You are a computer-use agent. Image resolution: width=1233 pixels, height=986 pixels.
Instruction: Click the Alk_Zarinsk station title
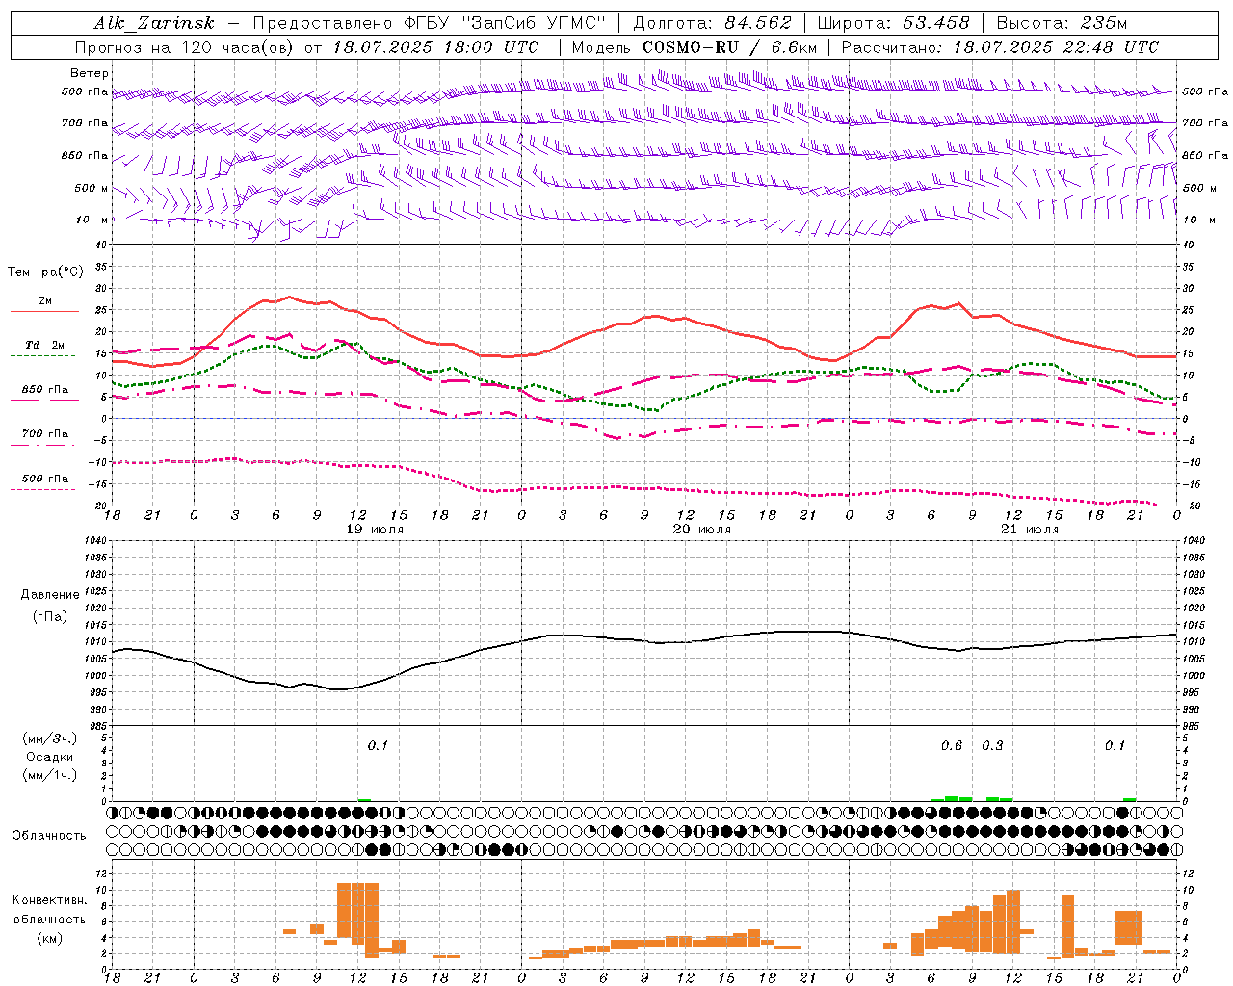point(155,23)
